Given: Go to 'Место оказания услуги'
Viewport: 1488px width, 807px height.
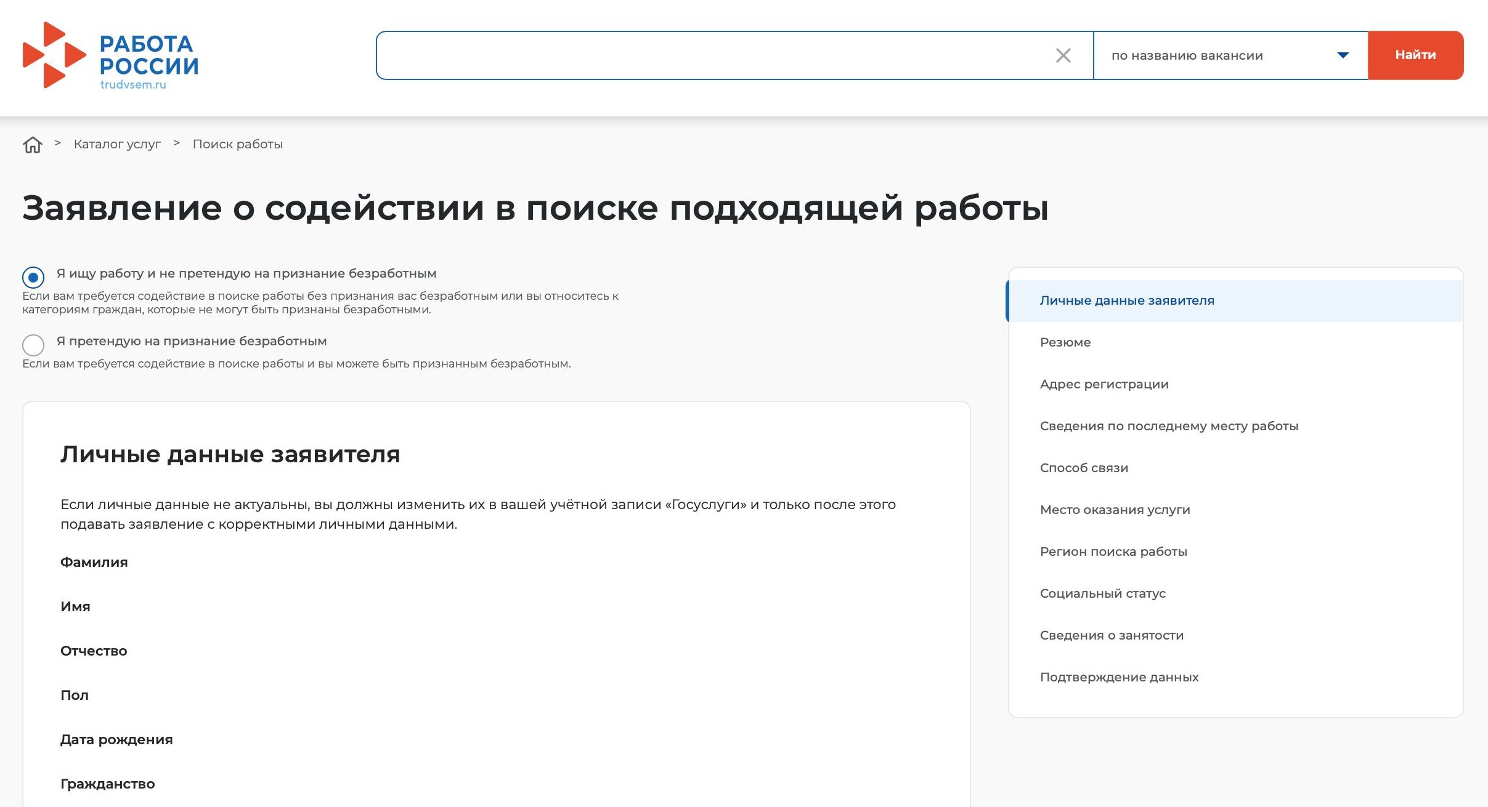Looking at the screenshot, I should (x=1115, y=509).
